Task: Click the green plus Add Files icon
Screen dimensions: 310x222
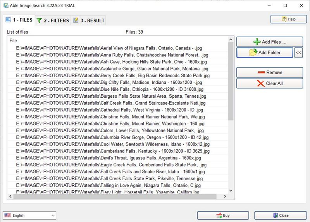Action: [257, 42]
